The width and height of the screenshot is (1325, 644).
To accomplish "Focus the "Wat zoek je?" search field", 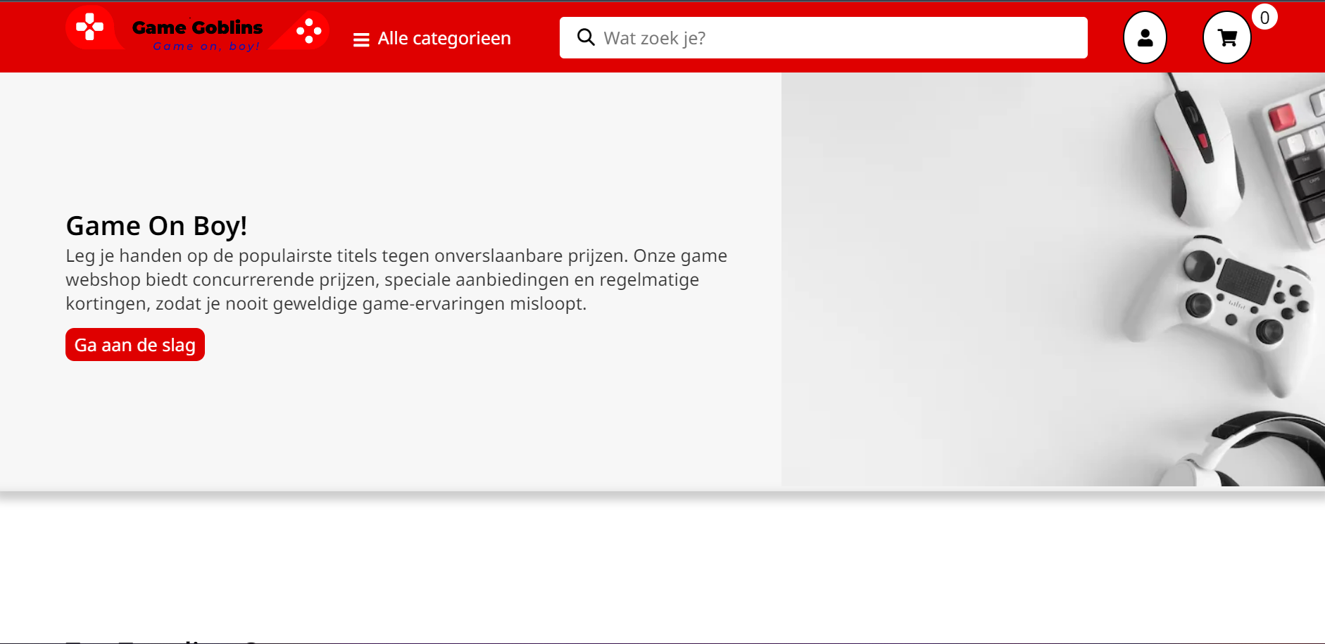I will pyautogui.click(x=838, y=38).
